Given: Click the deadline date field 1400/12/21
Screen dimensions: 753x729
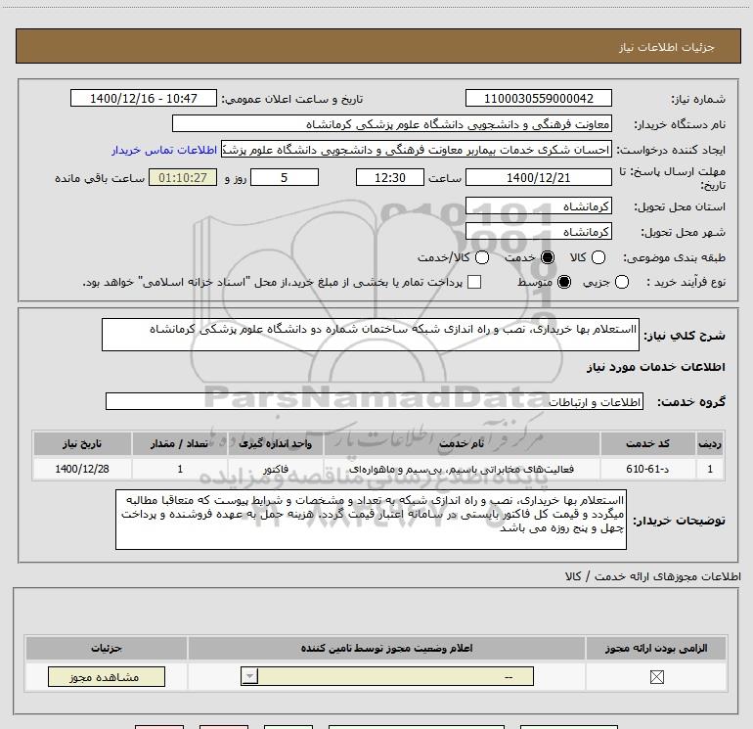Looking at the screenshot, I should [x=538, y=178].
